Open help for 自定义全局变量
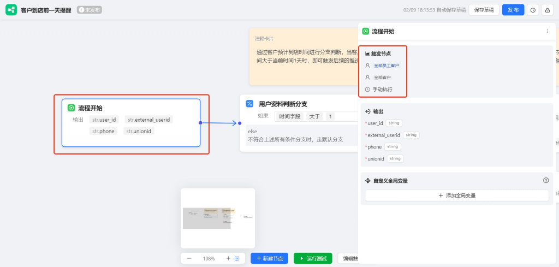559x267 pixels. 546,180
